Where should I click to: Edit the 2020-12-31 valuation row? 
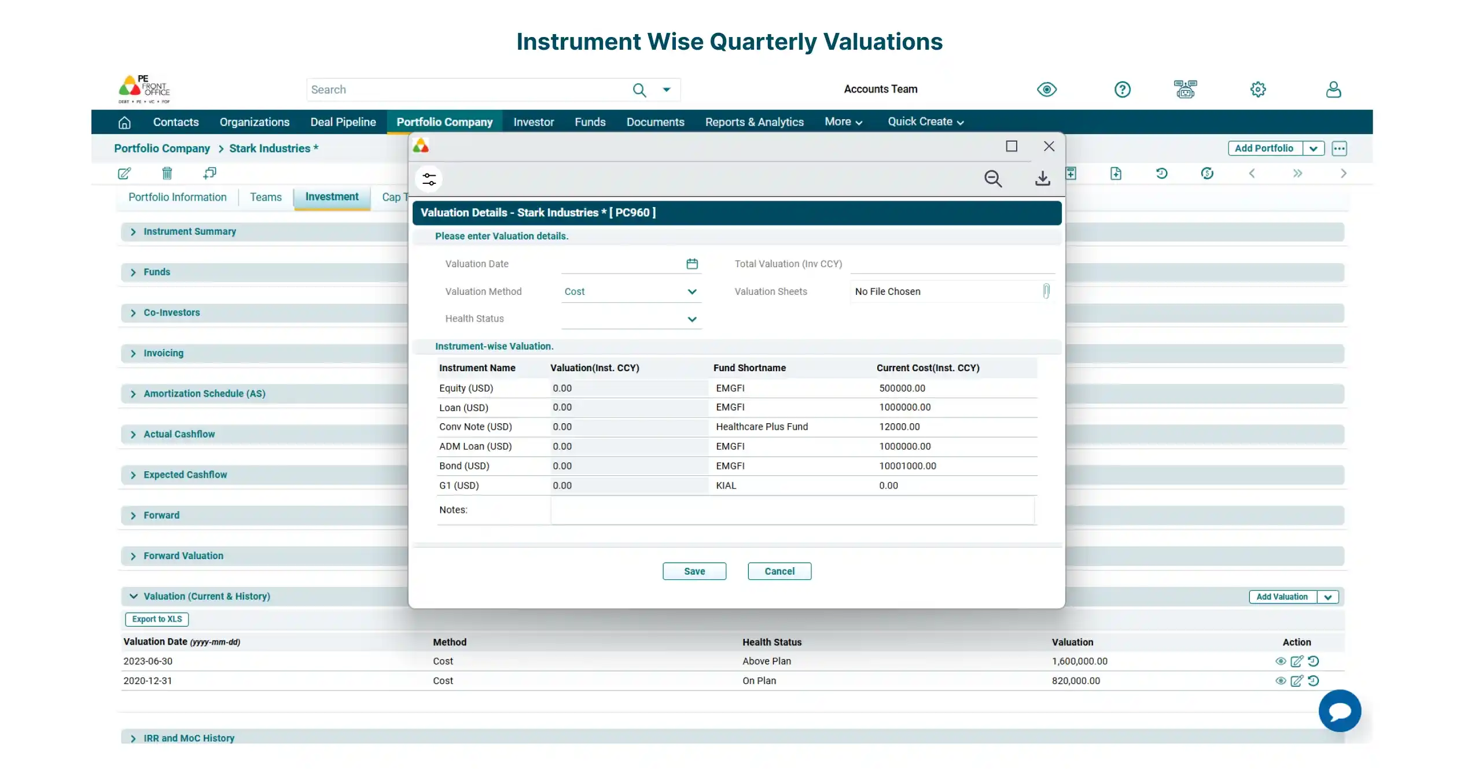tap(1297, 681)
